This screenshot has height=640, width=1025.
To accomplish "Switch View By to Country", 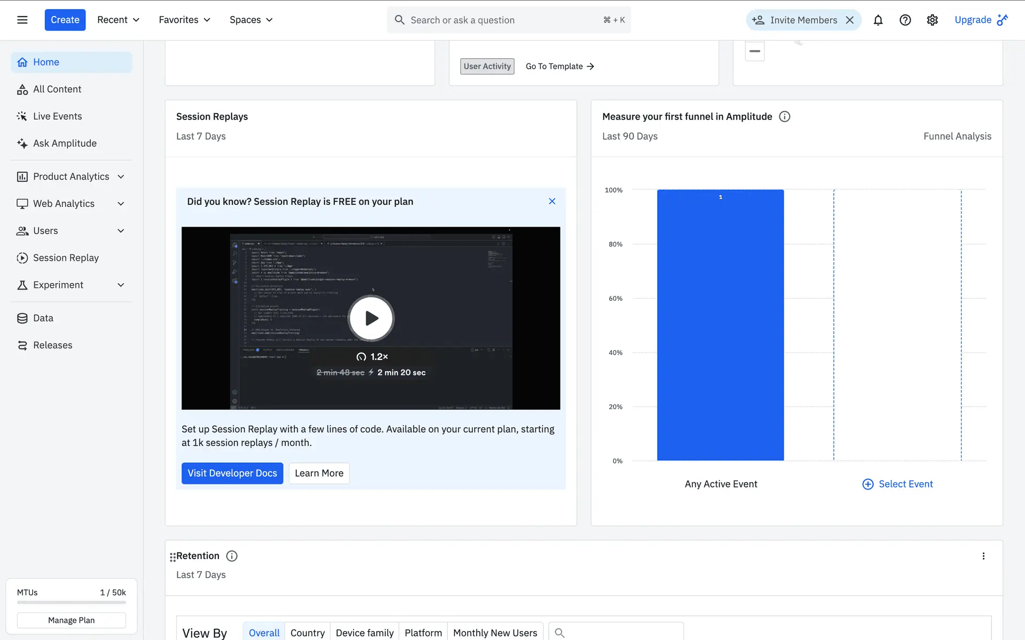I will click(x=307, y=633).
